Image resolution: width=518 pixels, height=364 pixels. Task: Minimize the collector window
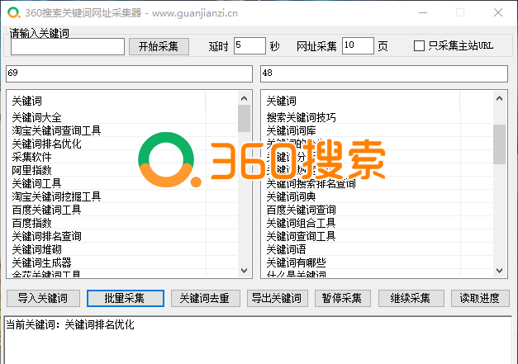point(423,13)
